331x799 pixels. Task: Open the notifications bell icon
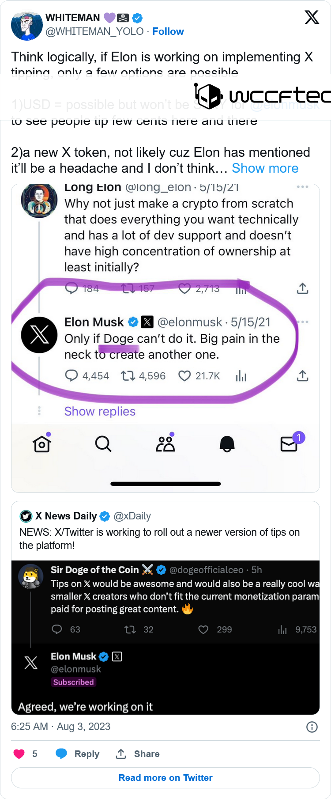click(x=227, y=443)
